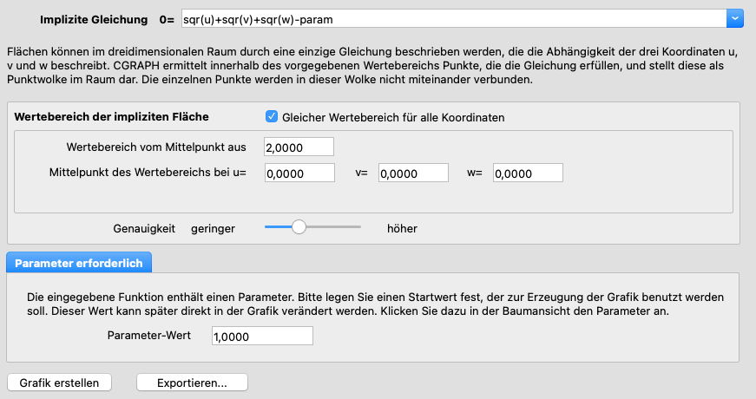Click the 'geringer' accuracy label
The width and height of the screenshot is (756, 399).
pos(214,228)
